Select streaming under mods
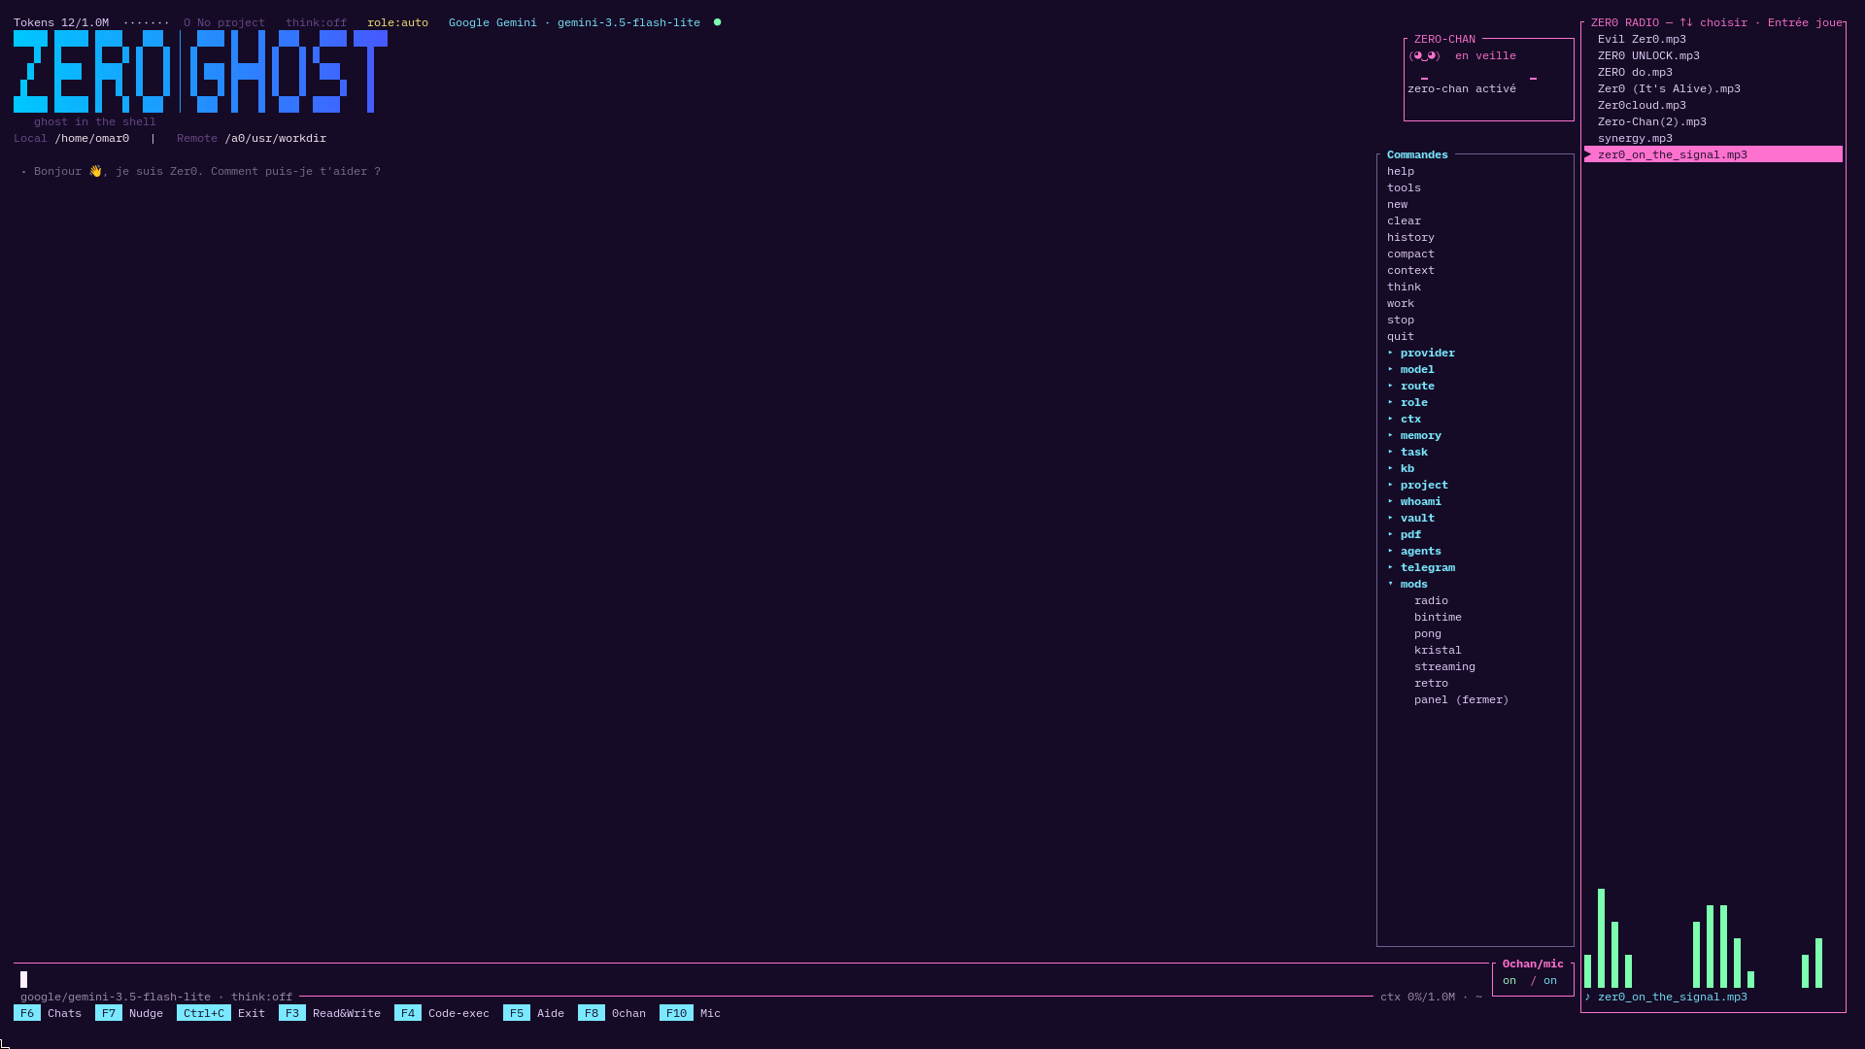Screen dimensions: 1865x1049 (1444, 666)
